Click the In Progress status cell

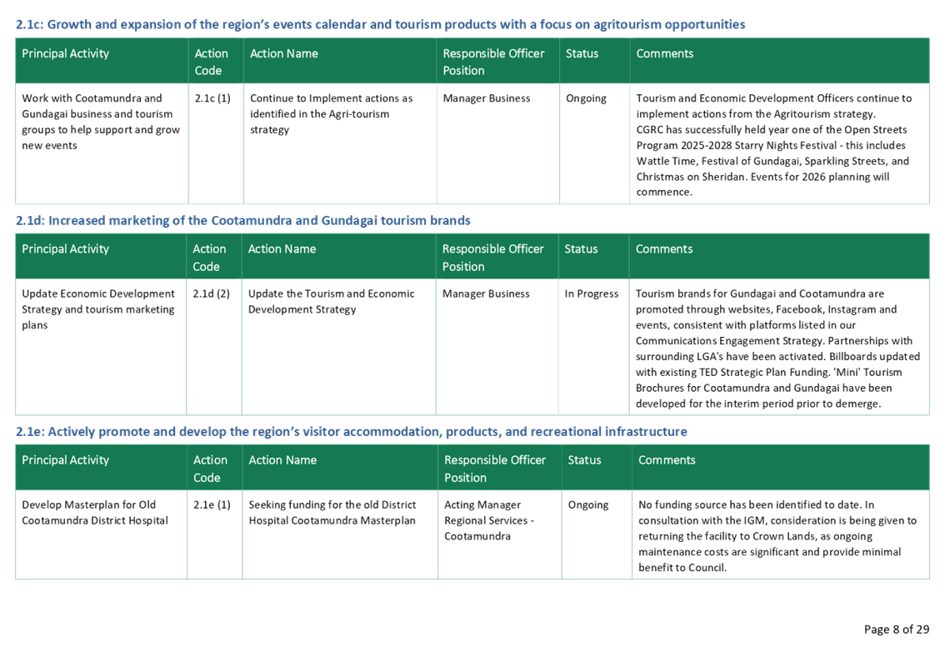coord(591,293)
